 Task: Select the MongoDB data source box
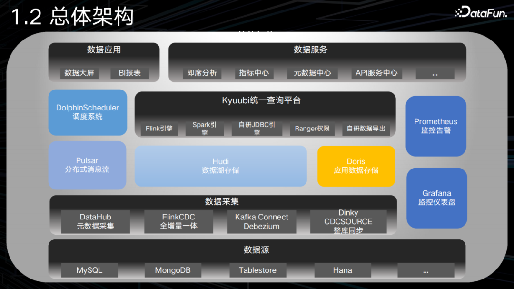click(173, 270)
